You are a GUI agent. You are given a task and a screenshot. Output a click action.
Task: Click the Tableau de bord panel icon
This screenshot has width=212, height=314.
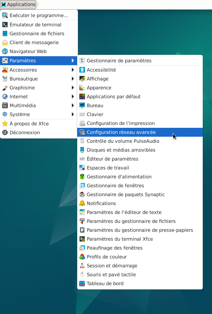[82, 283]
